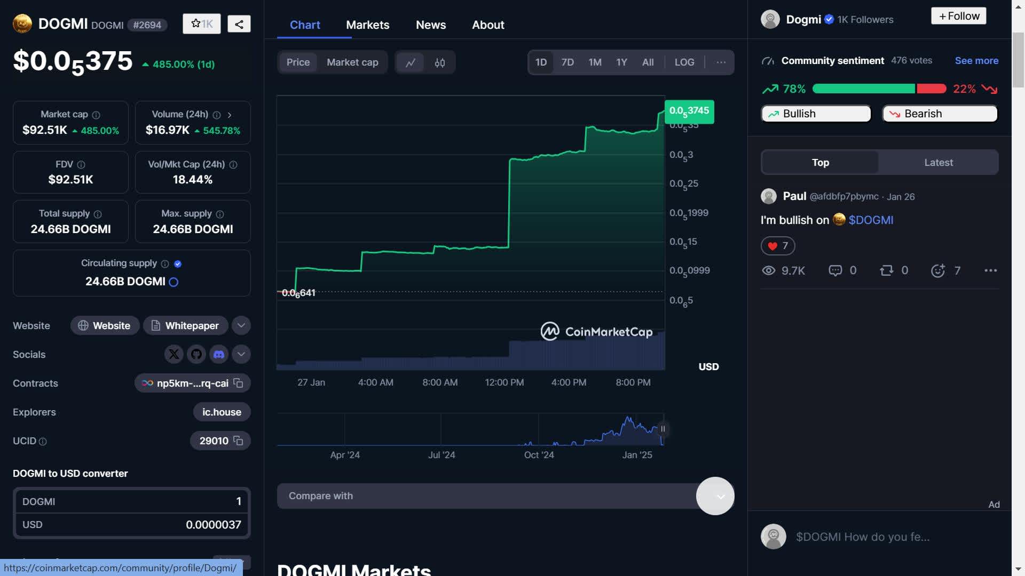Screen dimensions: 1025x576
Task: Vote Bullish on community sentiment
Action: (816, 114)
